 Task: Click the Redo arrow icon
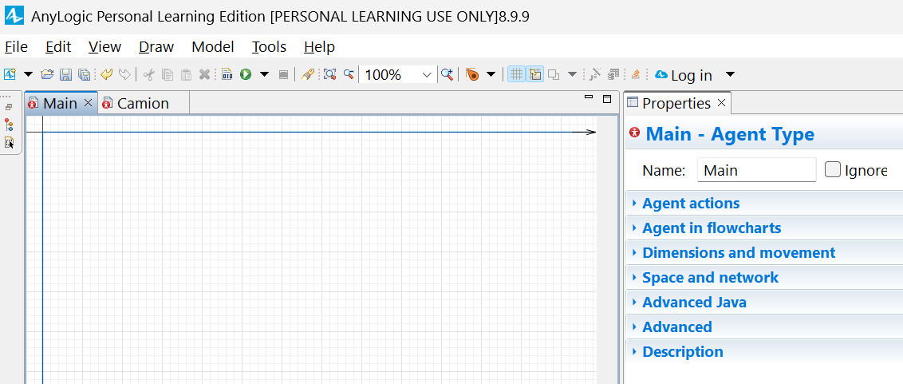click(124, 74)
